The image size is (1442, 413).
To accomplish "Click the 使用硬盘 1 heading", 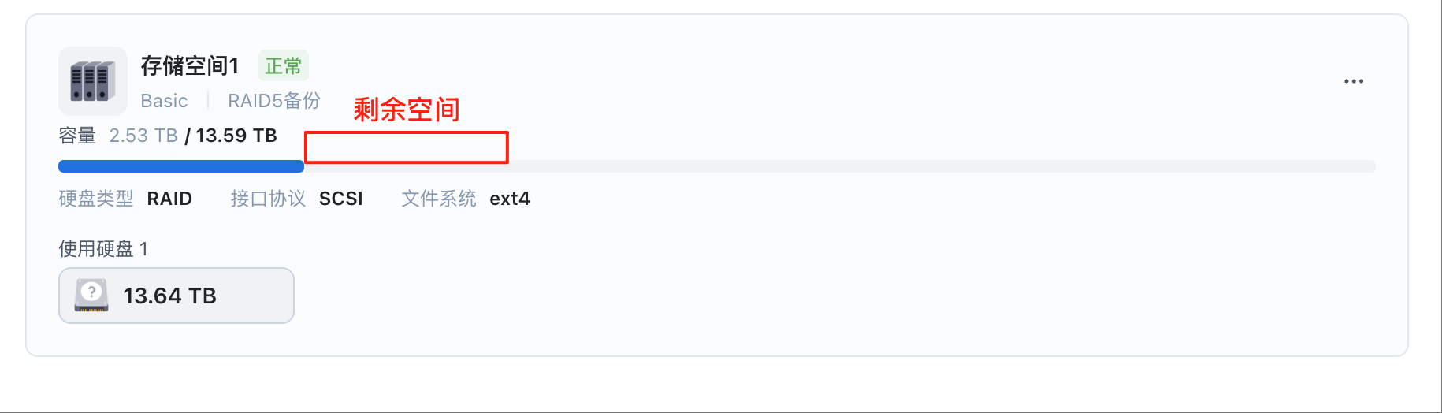I will pyautogui.click(x=103, y=249).
